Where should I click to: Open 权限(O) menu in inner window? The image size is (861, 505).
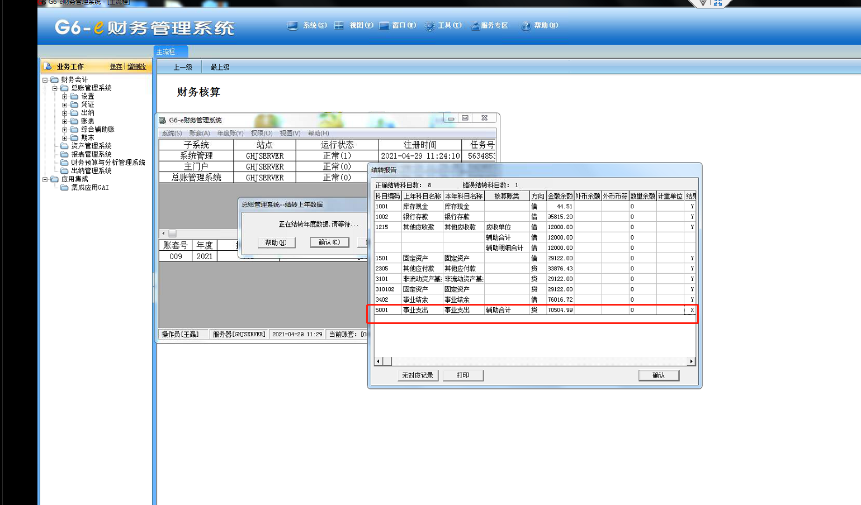[x=262, y=133]
